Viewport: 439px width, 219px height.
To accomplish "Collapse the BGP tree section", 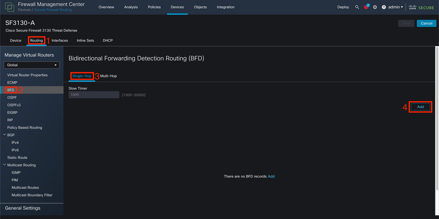I will [x=4, y=135].
